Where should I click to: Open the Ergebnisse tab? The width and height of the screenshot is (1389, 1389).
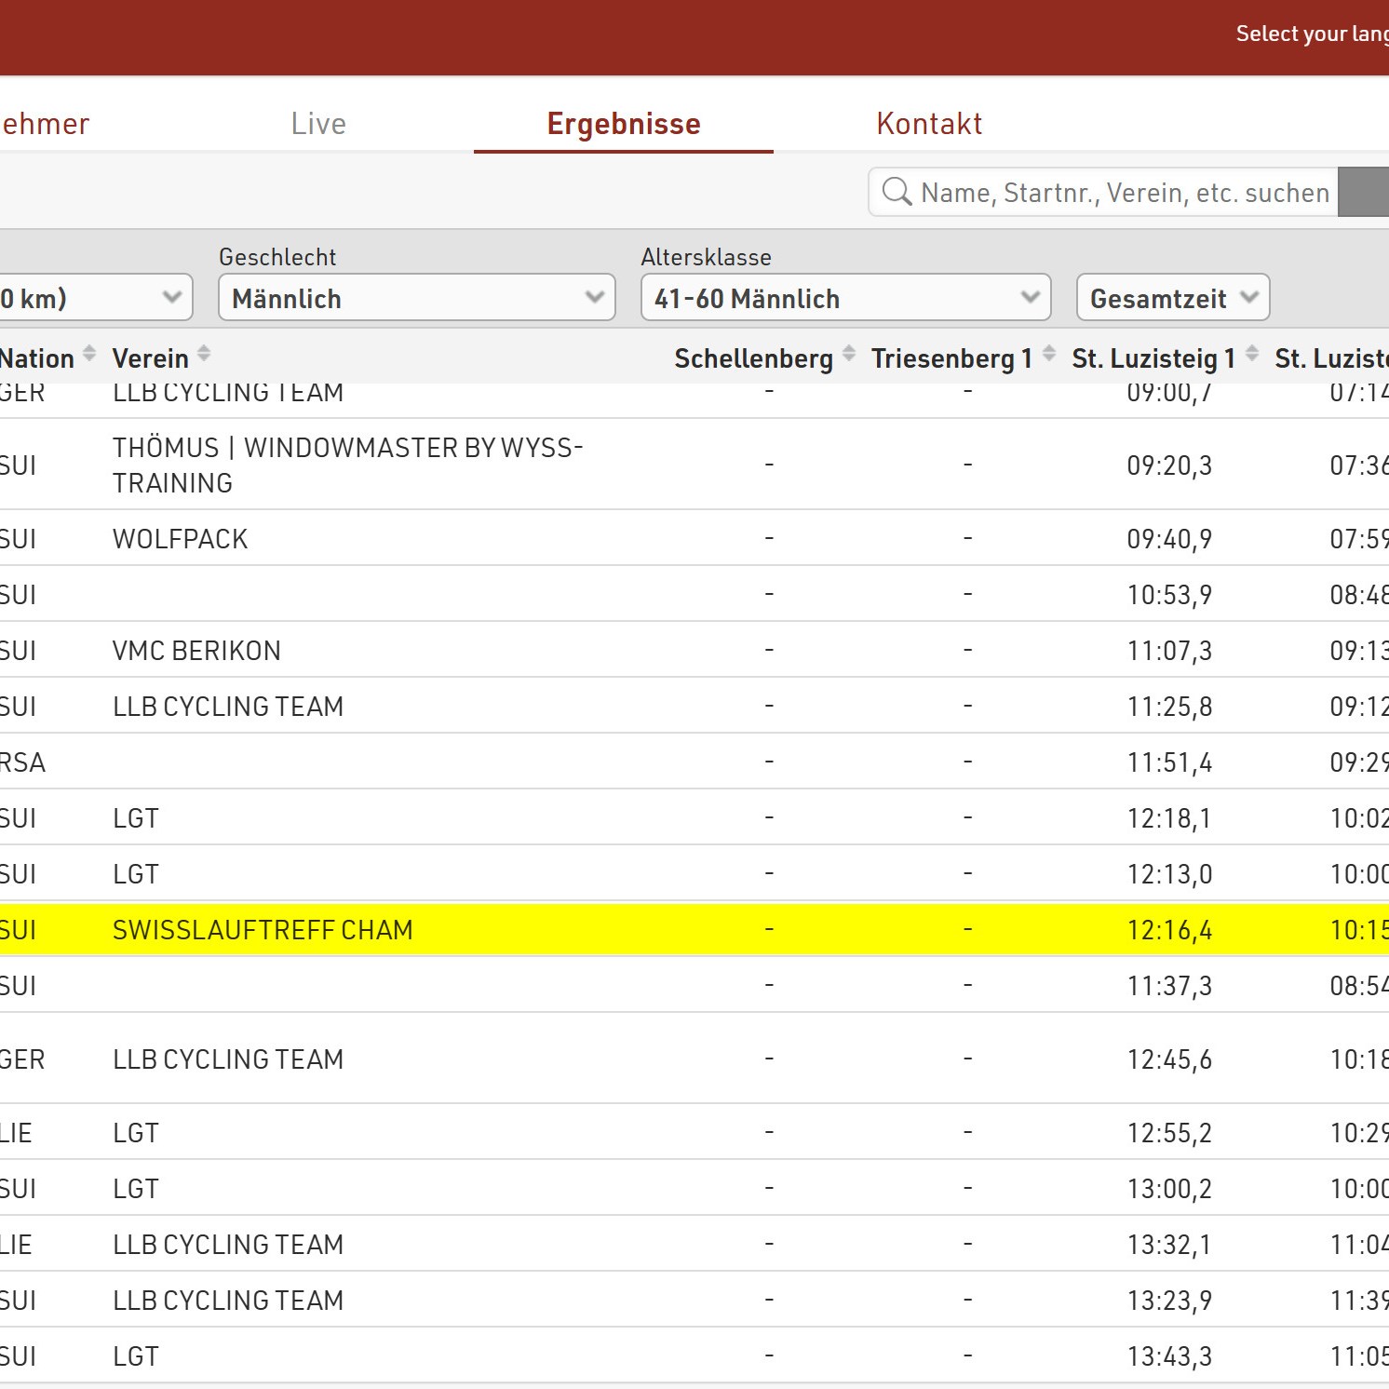pos(623,124)
